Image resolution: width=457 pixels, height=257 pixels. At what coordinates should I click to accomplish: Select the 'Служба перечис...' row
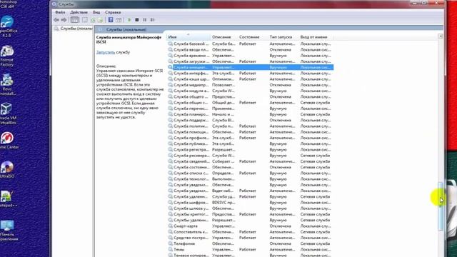[250, 109]
